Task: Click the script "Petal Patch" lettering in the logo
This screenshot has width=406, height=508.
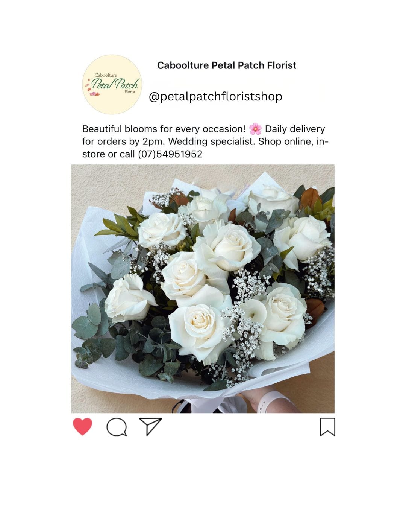Action: pos(115,84)
